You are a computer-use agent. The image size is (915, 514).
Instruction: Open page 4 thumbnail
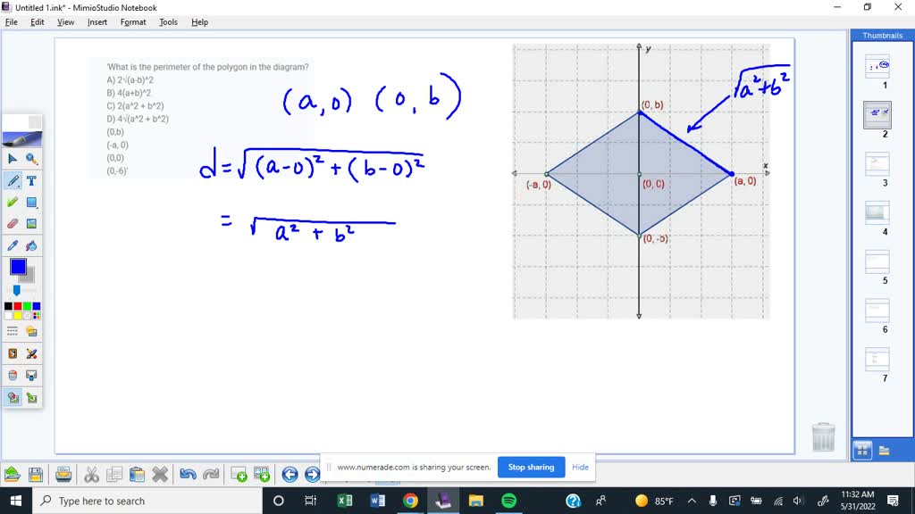click(x=877, y=212)
